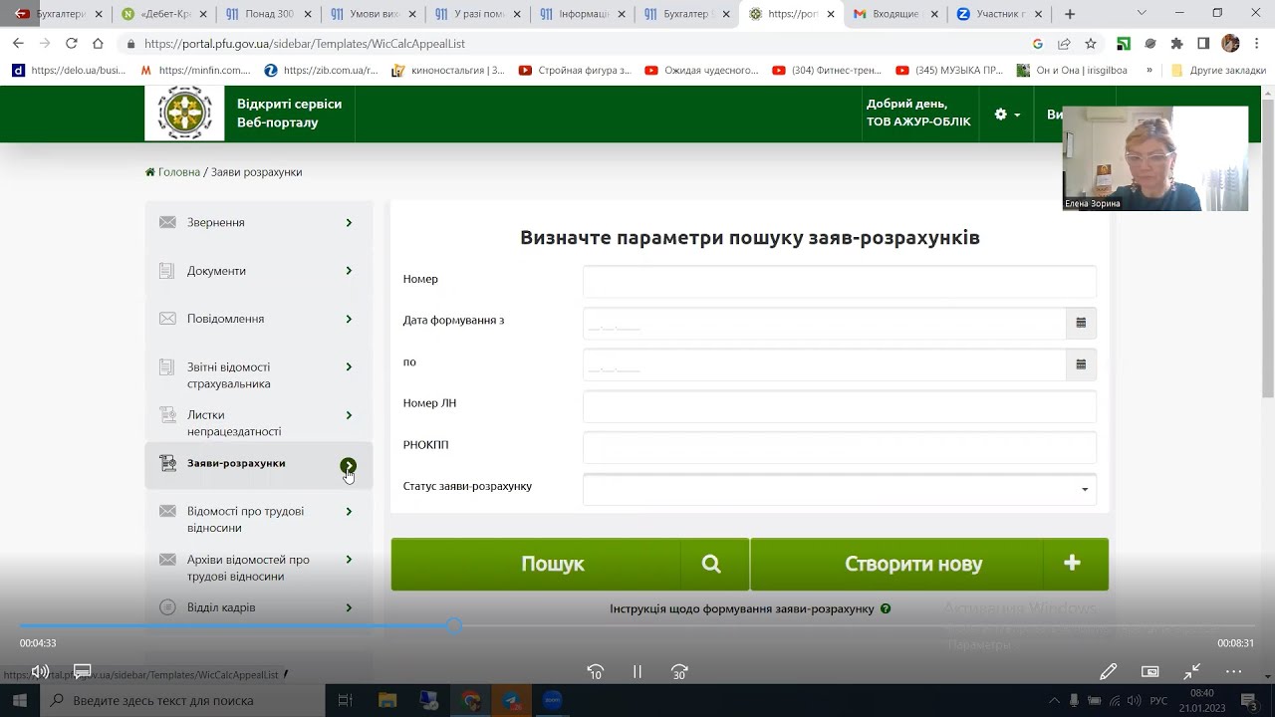
Task: Click the share page icon in address bar
Action: (1064, 44)
